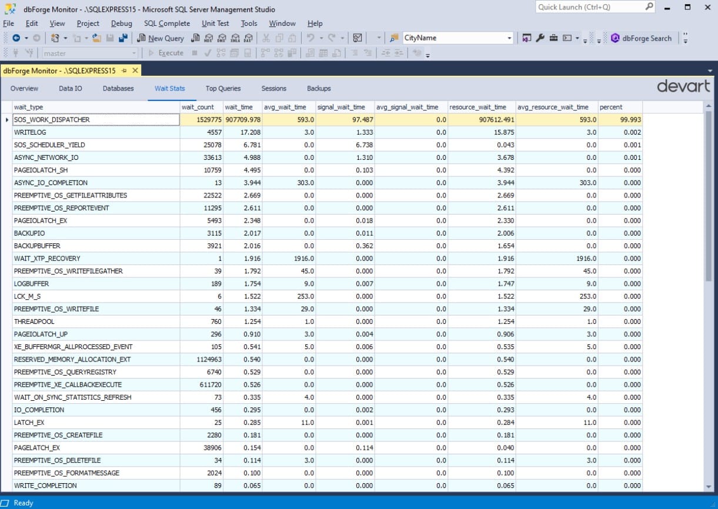Click the Undo arrow icon

pos(311,38)
